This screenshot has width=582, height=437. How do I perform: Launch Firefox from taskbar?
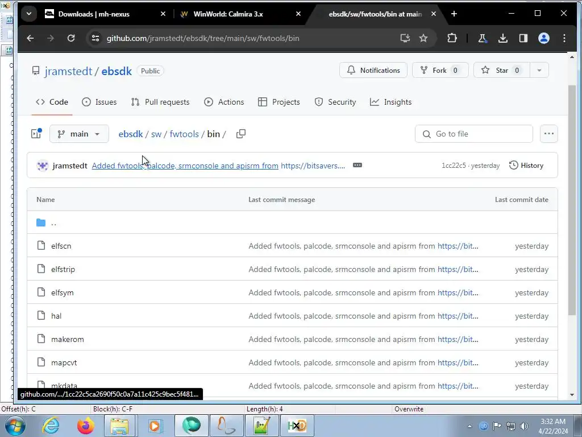86,426
